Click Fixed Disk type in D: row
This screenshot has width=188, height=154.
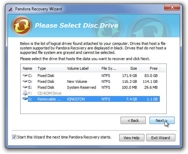46,81
